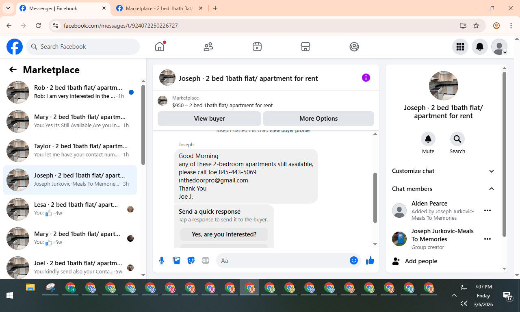Open conversation info purple icon
Image resolution: width=520 pixels, height=312 pixels.
pos(366,78)
